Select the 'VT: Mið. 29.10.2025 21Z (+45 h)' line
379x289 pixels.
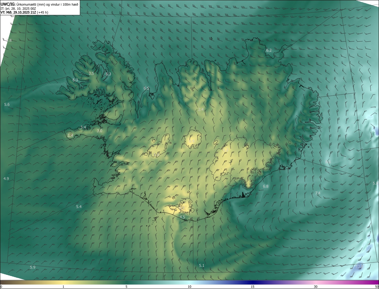coord(24,12)
